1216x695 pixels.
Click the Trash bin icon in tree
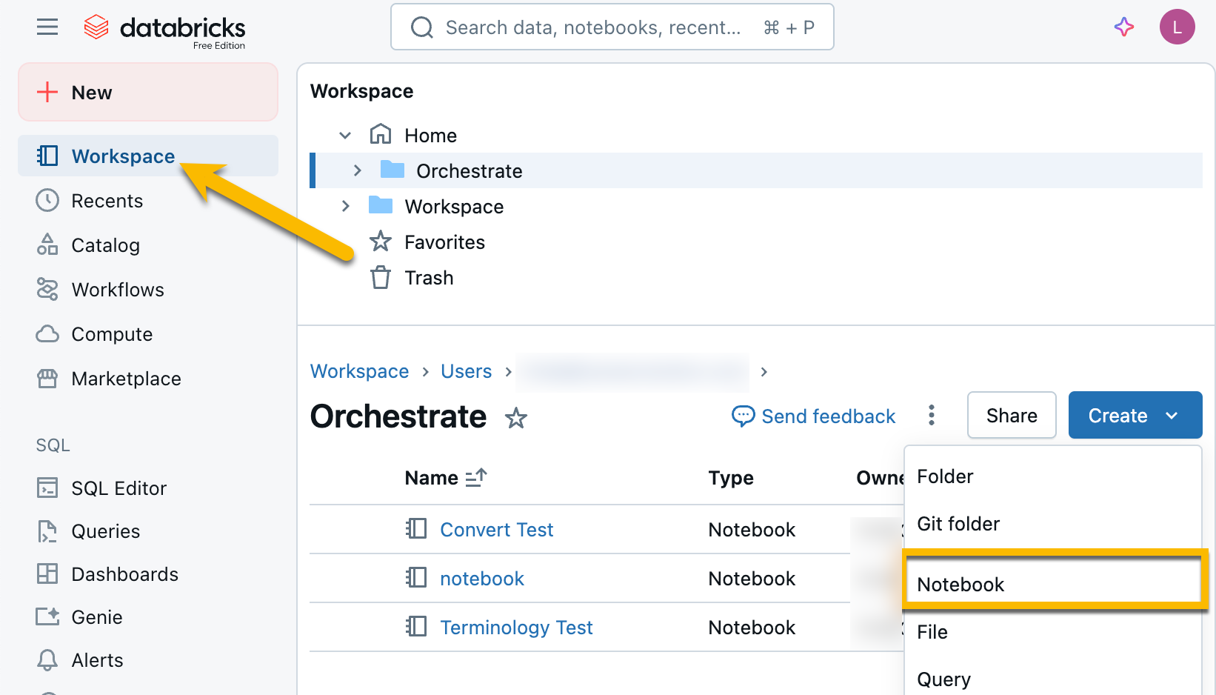(x=381, y=277)
